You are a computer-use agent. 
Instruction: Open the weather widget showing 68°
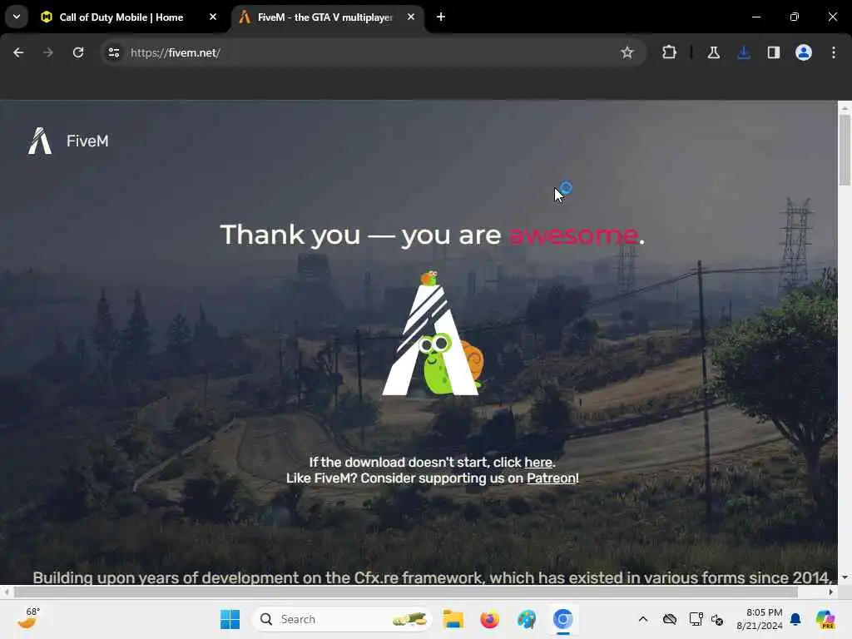coord(28,618)
